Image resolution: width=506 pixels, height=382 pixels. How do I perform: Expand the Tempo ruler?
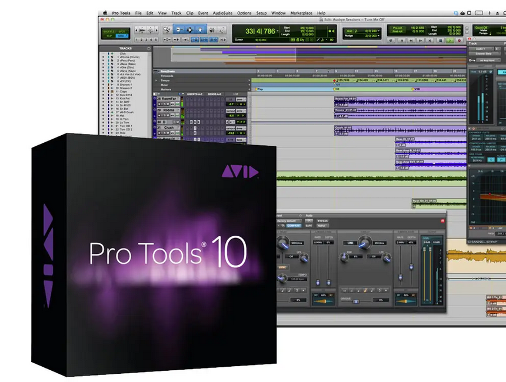point(156,81)
